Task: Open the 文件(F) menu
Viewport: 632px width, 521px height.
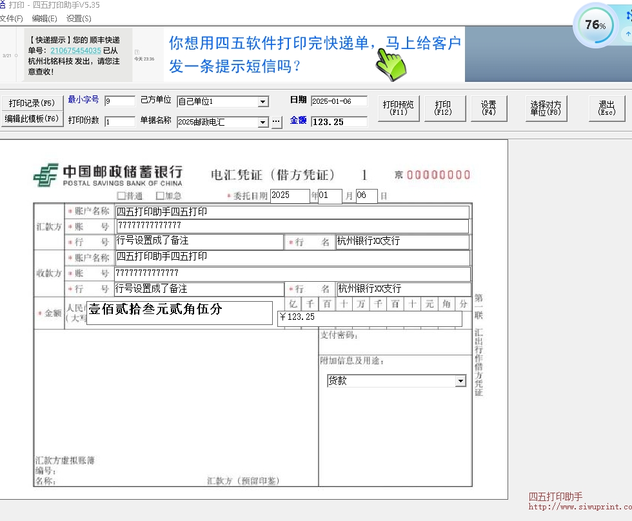Action: click(11, 18)
